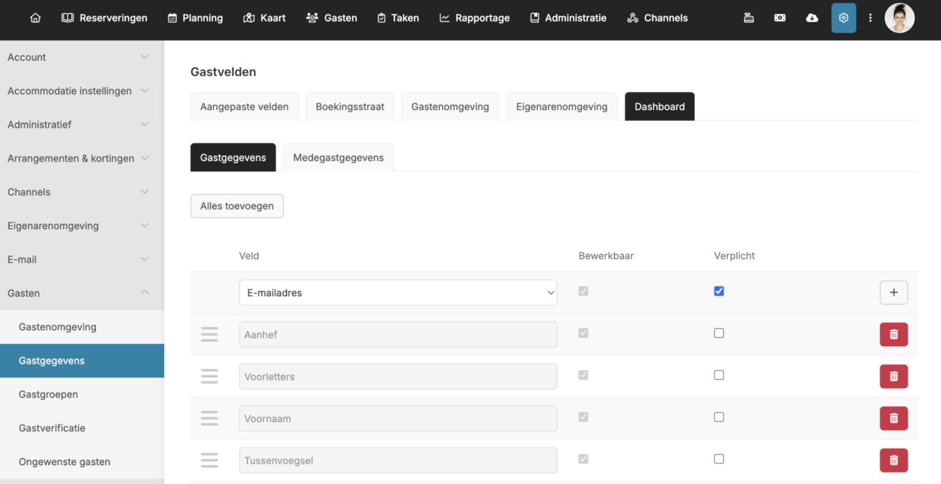The width and height of the screenshot is (941, 484).
Task: Click the cloud download icon
Action: 812,18
